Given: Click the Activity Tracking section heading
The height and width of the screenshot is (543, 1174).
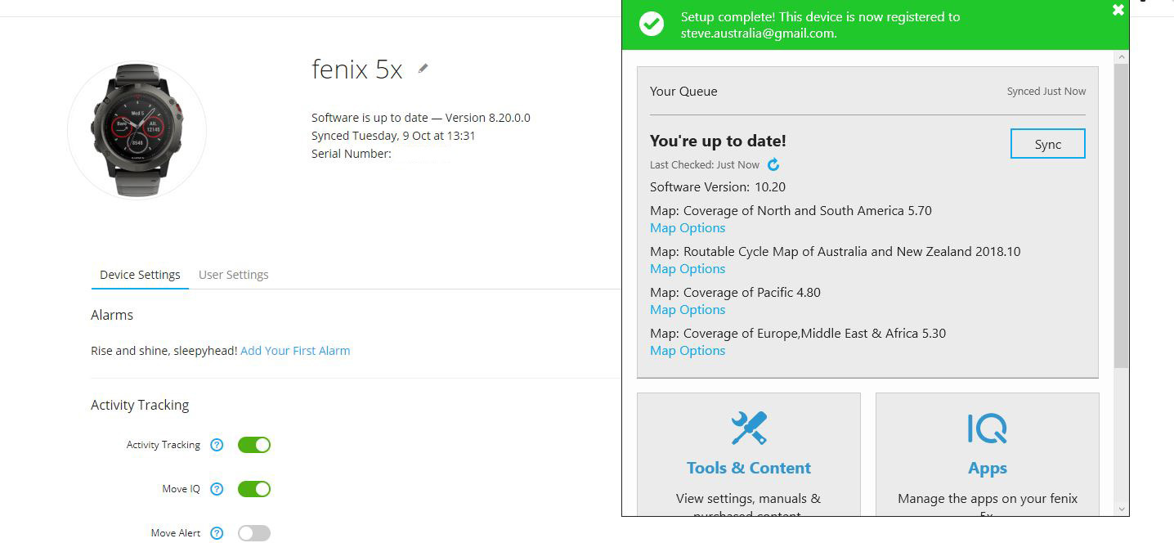Looking at the screenshot, I should point(140,405).
